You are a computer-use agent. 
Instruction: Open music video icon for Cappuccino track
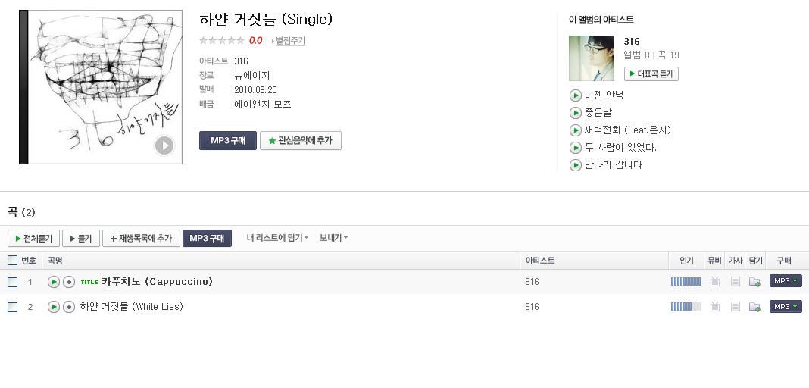point(714,282)
